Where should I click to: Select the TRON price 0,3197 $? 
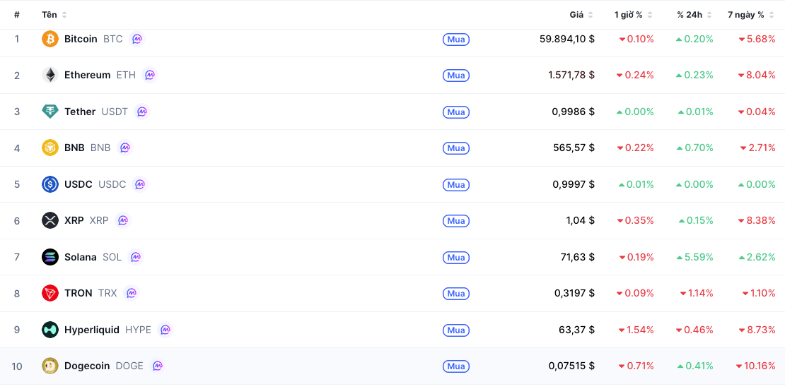[x=575, y=293]
